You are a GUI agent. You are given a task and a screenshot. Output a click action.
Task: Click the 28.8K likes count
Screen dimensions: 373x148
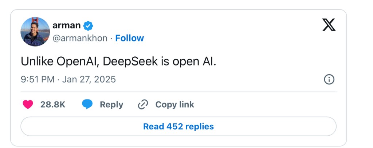[53, 105]
